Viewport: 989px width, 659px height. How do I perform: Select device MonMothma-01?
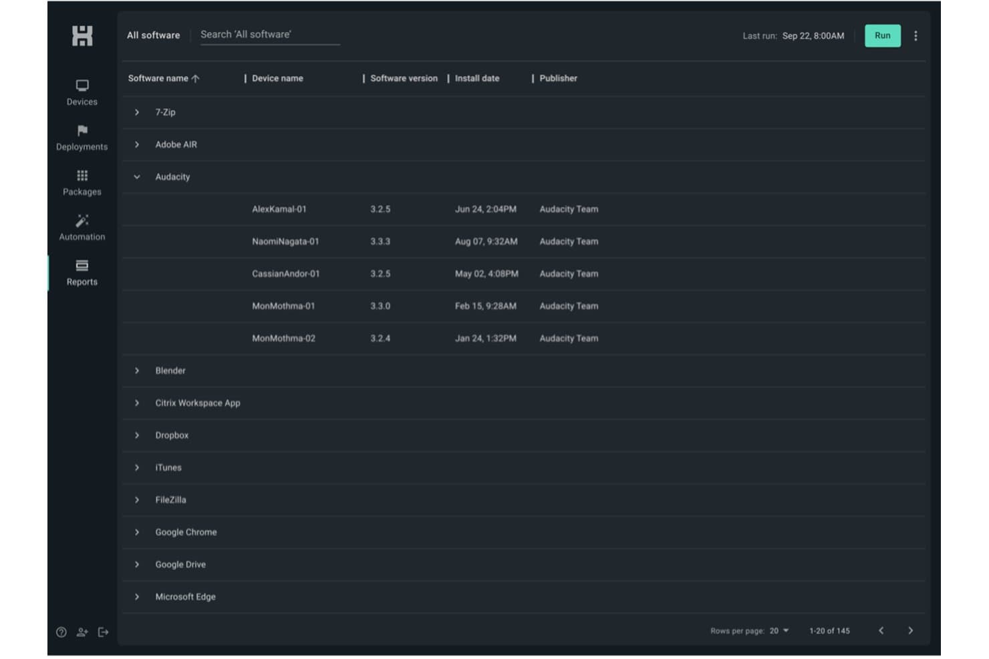click(x=283, y=306)
